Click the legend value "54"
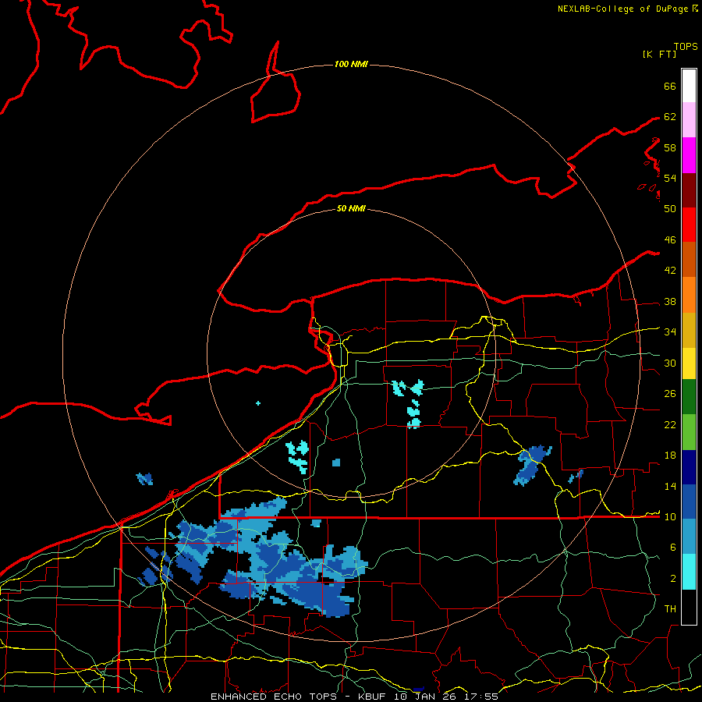702x702 pixels. point(670,178)
